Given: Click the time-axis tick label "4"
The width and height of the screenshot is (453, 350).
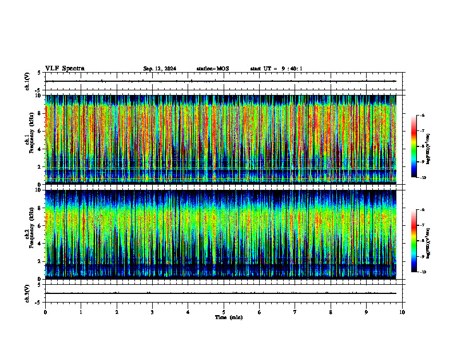Looking at the screenshot, I should point(188,312).
